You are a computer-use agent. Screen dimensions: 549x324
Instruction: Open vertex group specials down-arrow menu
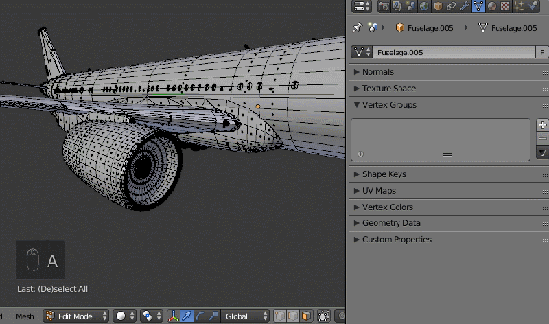click(x=542, y=152)
